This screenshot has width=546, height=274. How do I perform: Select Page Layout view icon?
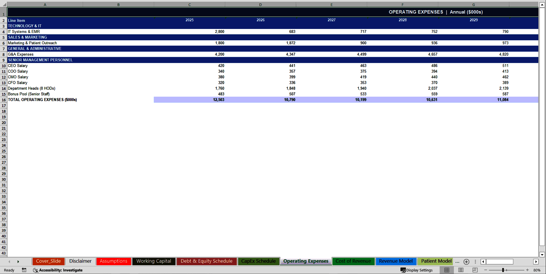(460, 270)
